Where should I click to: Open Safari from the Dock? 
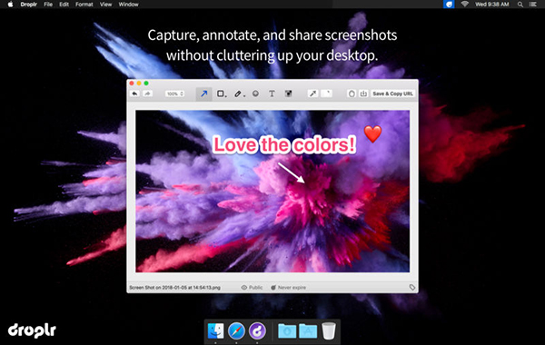(236, 330)
